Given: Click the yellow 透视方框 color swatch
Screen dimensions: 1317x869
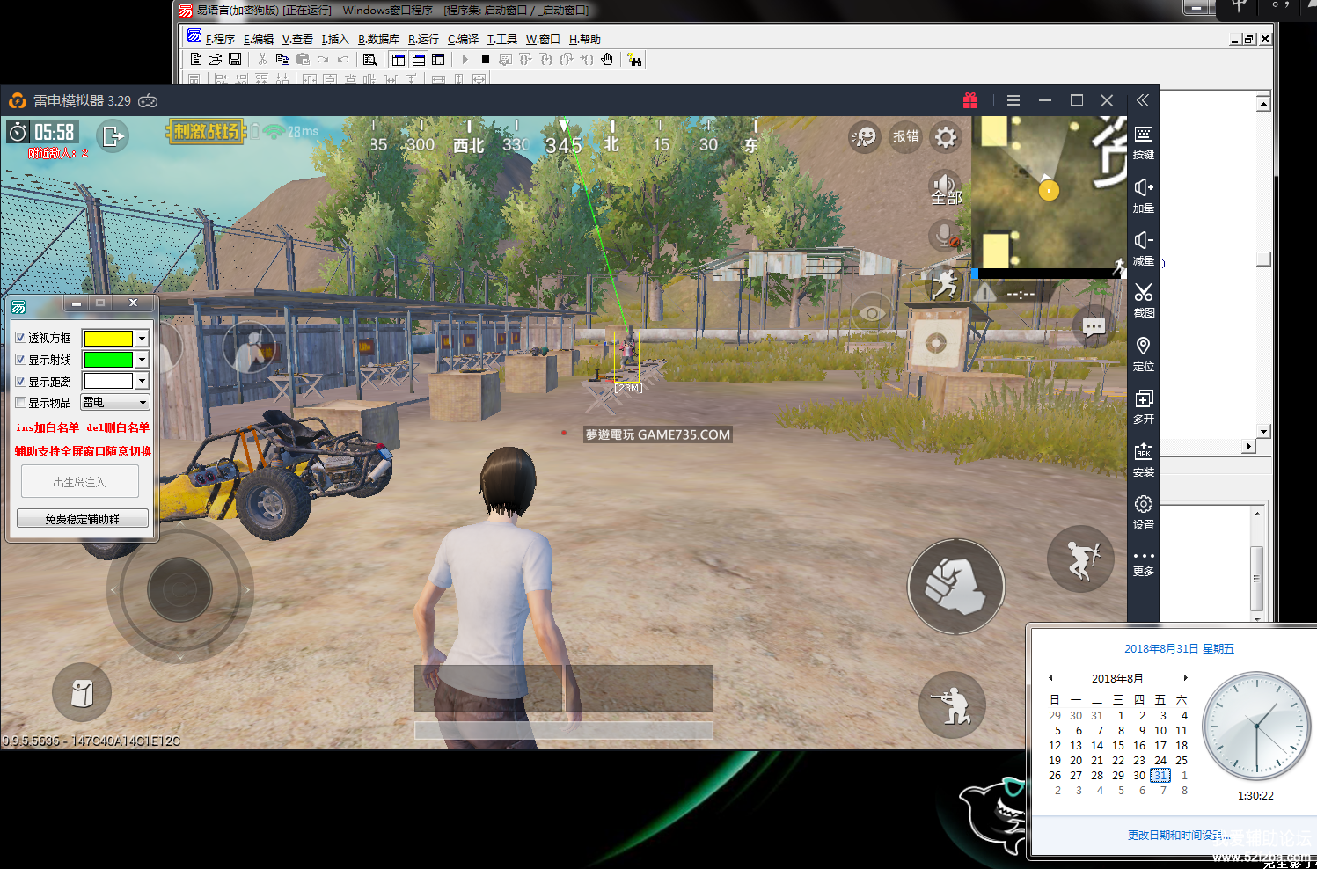Looking at the screenshot, I should (108, 338).
